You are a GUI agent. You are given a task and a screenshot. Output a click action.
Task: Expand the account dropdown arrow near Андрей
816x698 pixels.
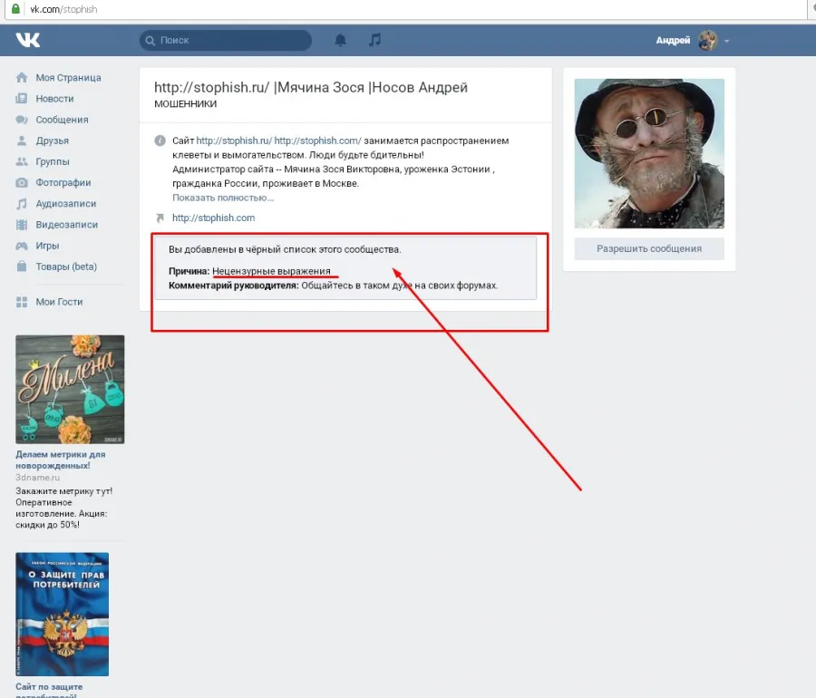pyautogui.click(x=726, y=41)
